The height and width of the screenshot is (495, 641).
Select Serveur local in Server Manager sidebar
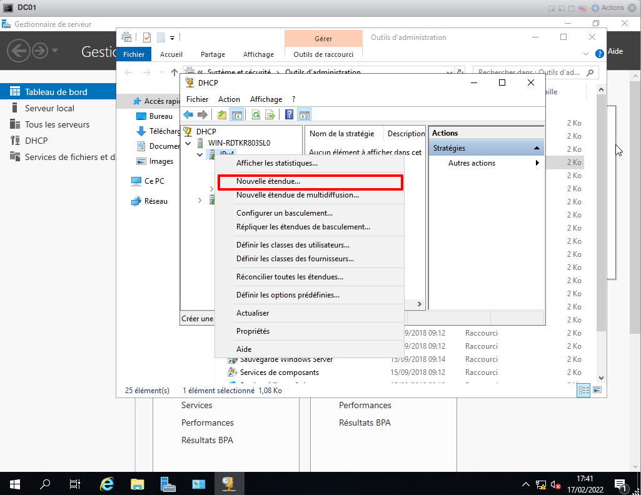49,108
